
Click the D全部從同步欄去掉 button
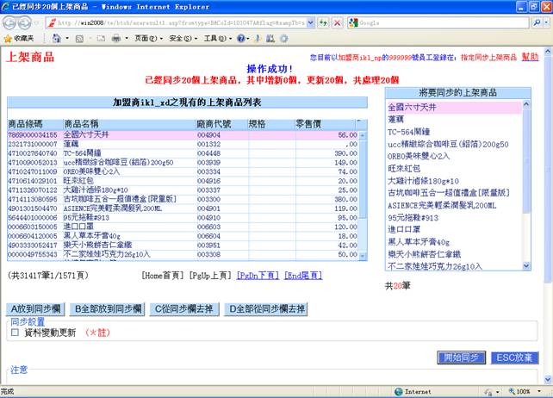click(x=266, y=308)
